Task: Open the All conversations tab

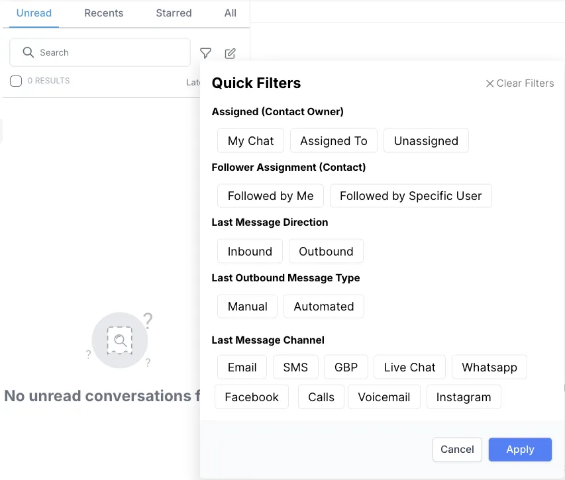Action: pyautogui.click(x=231, y=13)
